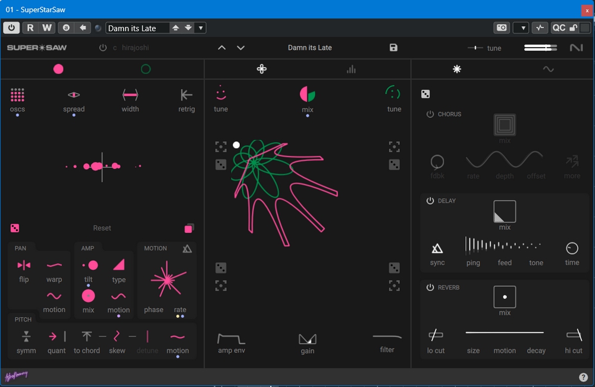Toggle the DELAY power switch
The height and width of the screenshot is (387, 595).
click(x=430, y=201)
